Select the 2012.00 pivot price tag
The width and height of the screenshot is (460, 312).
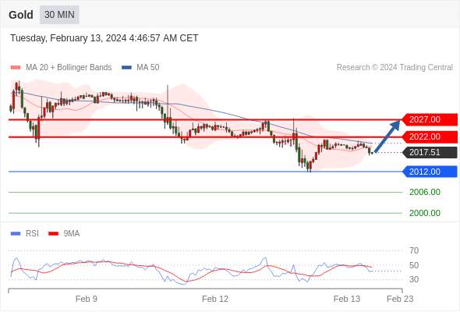[429, 172]
